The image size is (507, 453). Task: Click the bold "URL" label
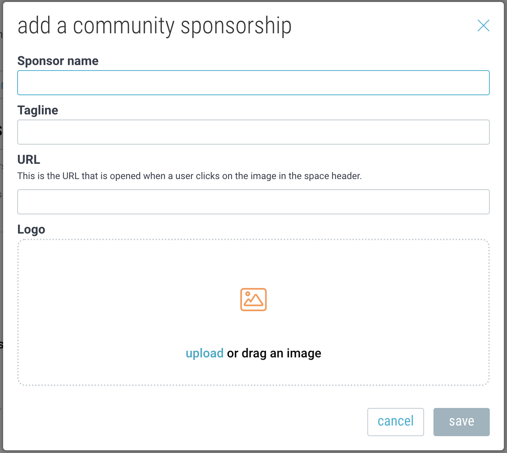29,159
